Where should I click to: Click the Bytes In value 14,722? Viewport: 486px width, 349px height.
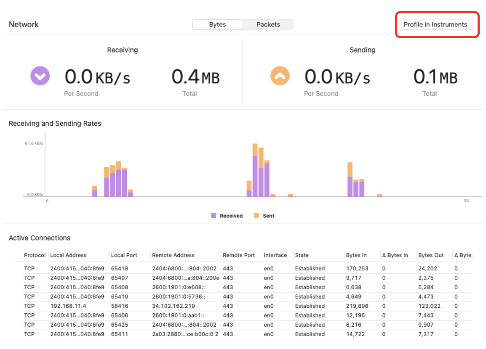point(355,334)
